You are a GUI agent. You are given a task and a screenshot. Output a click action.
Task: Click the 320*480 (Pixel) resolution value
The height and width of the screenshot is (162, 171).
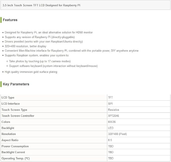pyautogui.click(x=117, y=134)
